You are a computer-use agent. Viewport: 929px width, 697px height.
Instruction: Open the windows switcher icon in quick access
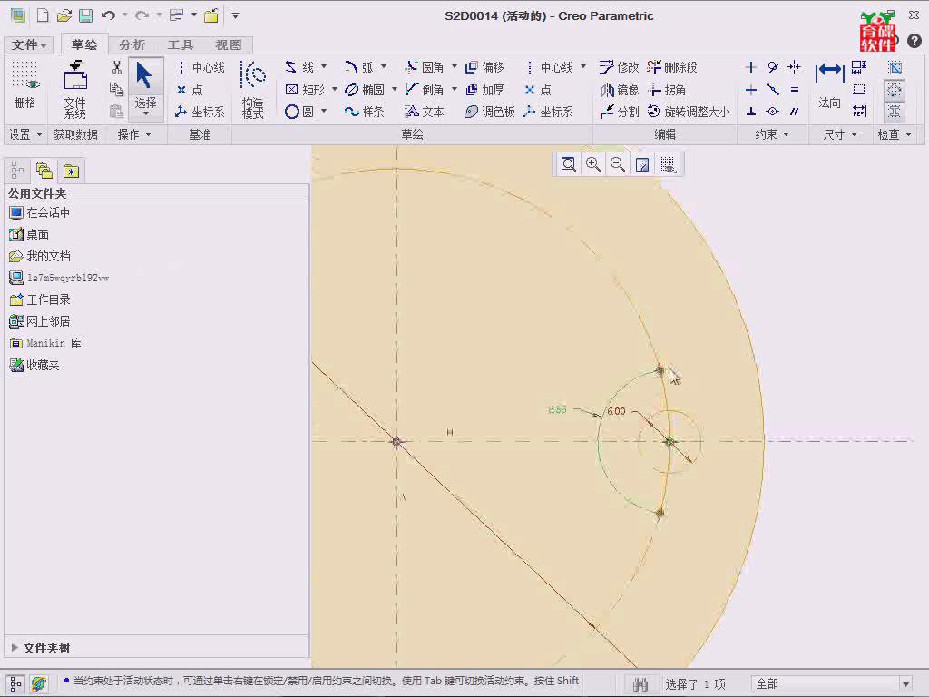click(177, 15)
